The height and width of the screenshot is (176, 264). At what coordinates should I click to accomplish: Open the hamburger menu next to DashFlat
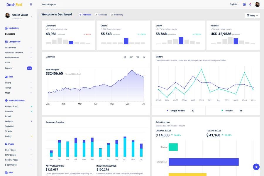(x=30, y=4)
